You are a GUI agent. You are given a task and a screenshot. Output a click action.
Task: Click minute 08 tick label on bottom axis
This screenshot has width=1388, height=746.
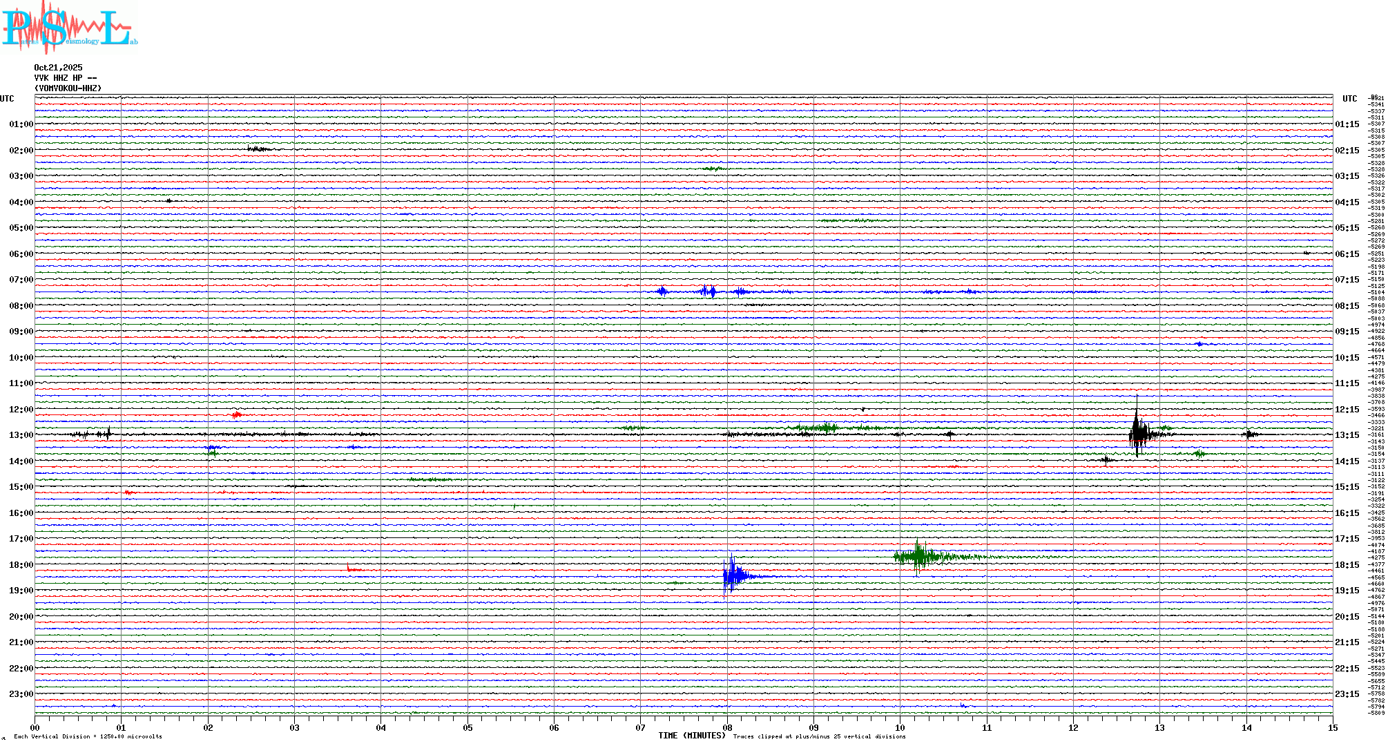(x=727, y=727)
